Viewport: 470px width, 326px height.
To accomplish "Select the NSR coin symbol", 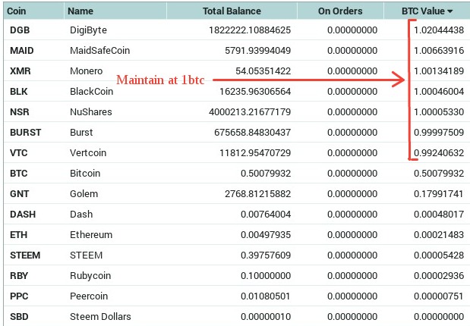I will (x=20, y=112).
